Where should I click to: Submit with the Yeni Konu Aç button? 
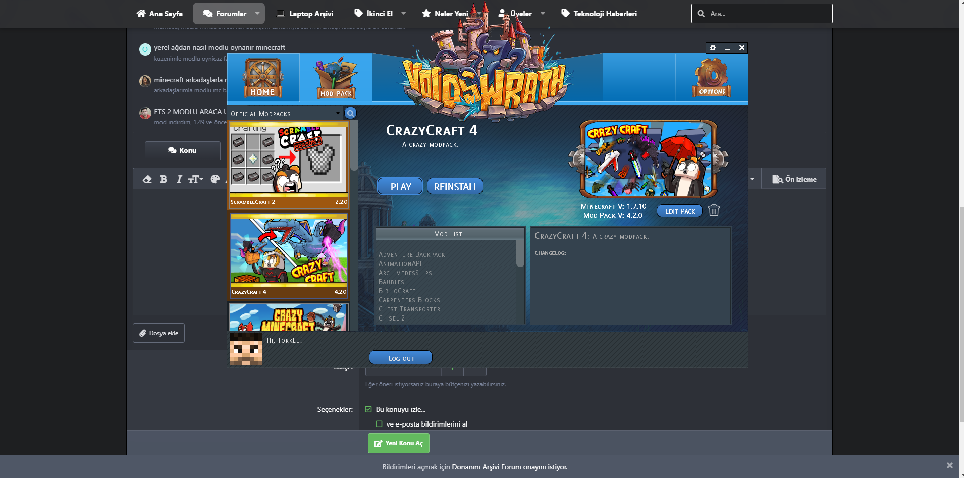[x=399, y=443]
